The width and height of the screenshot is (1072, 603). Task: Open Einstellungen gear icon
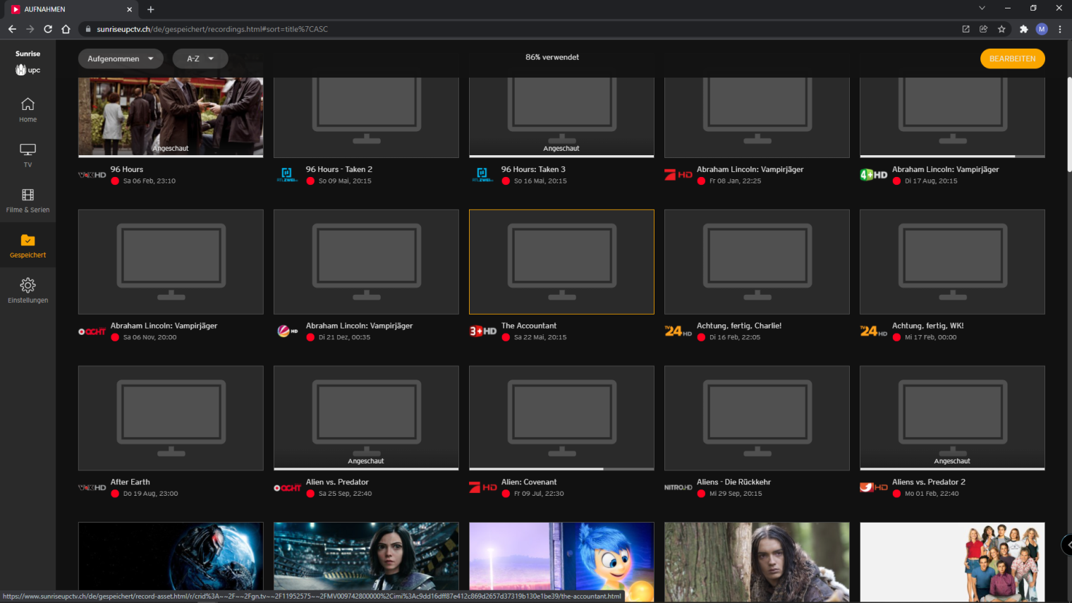coord(28,286)
